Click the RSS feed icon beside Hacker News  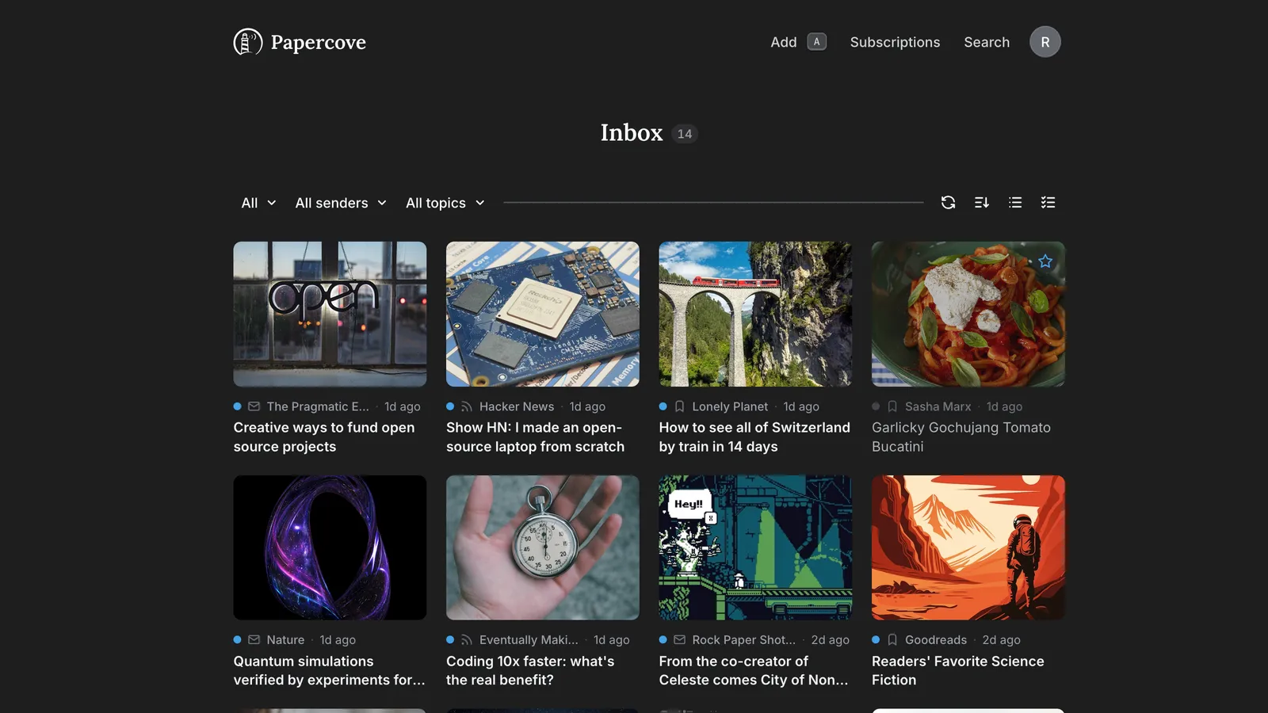tap(467, 406)
